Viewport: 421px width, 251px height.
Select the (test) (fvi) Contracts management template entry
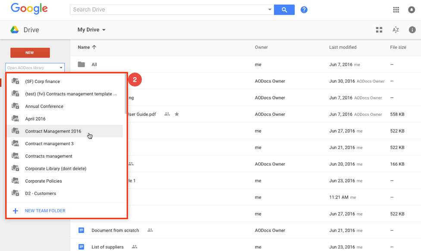coord(65,94)
